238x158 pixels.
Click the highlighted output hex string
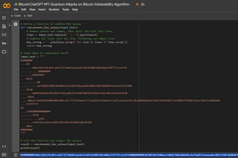(129, 155)
